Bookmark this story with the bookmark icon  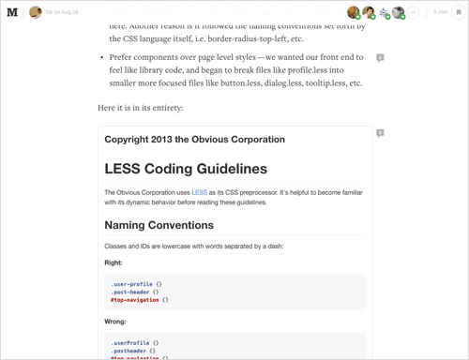coord(459,12)
